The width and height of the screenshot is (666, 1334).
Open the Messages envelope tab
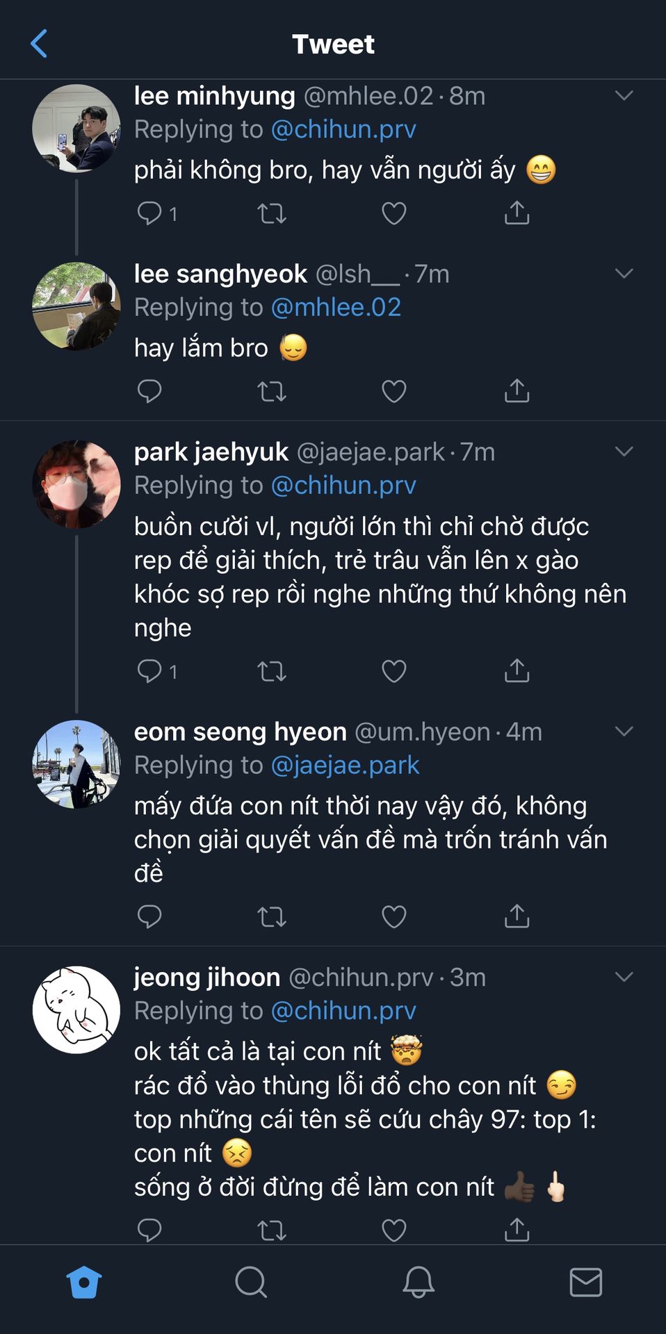(585, 1282)
